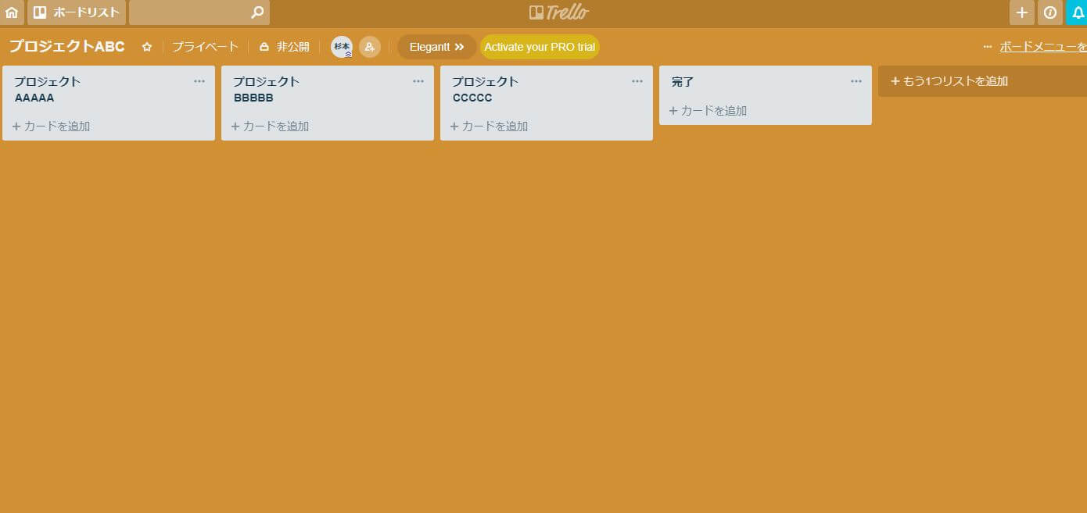Open the プロジェクト AAAAA list options menu
The image size is (1087, 513).
199,81
